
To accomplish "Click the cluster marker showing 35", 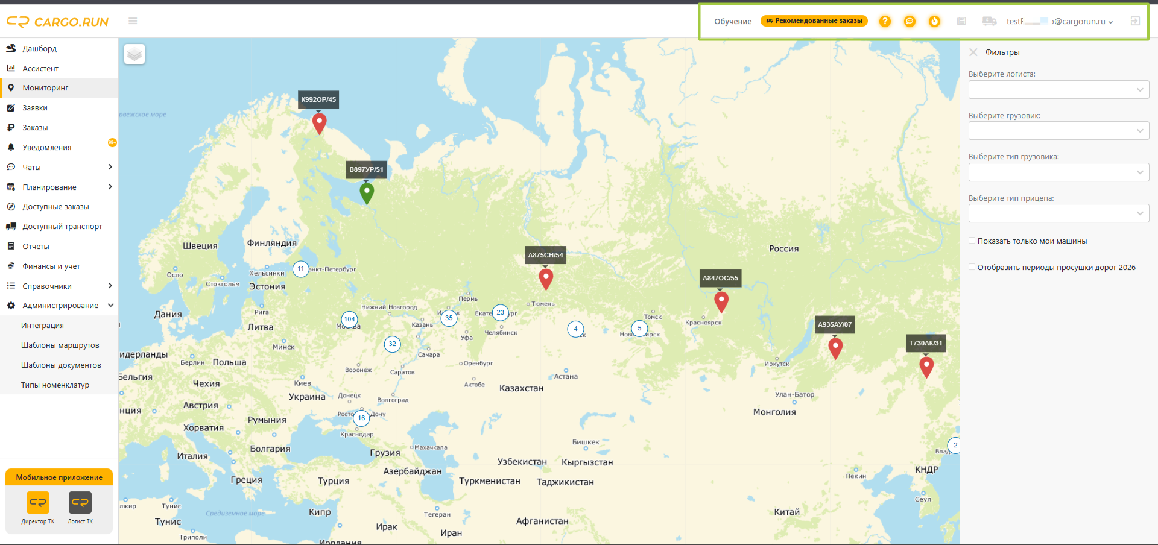I will [x=449, y=318].
